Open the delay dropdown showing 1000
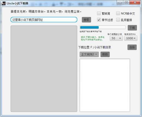Screen dimensions: 142x117 pos(131,38)
